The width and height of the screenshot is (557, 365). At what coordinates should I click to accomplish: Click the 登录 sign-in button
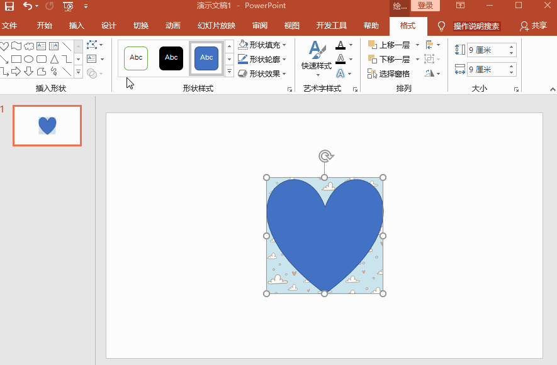[425, 6]
